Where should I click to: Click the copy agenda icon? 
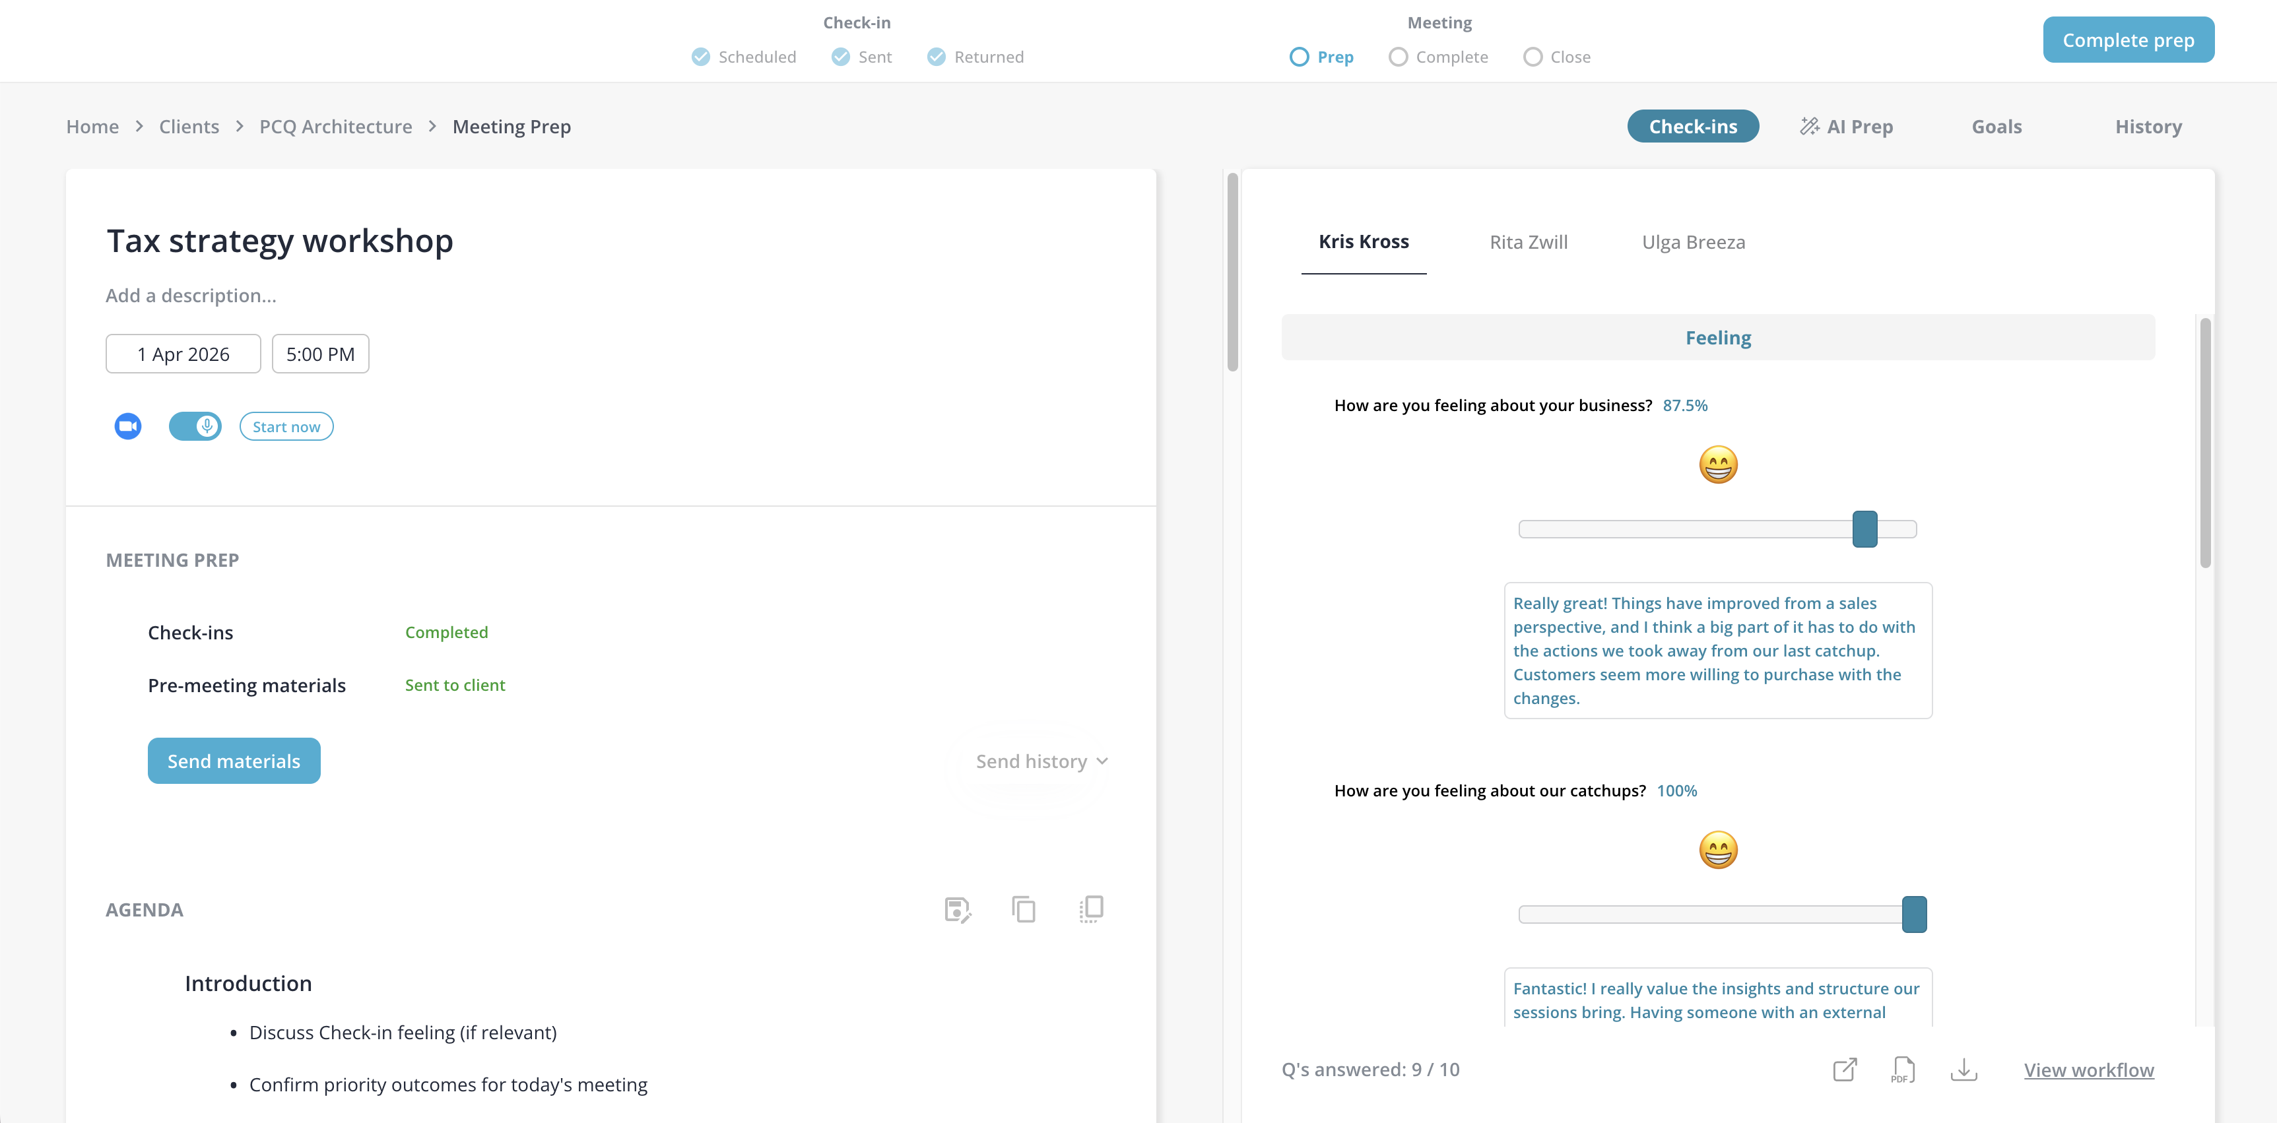1023,909
